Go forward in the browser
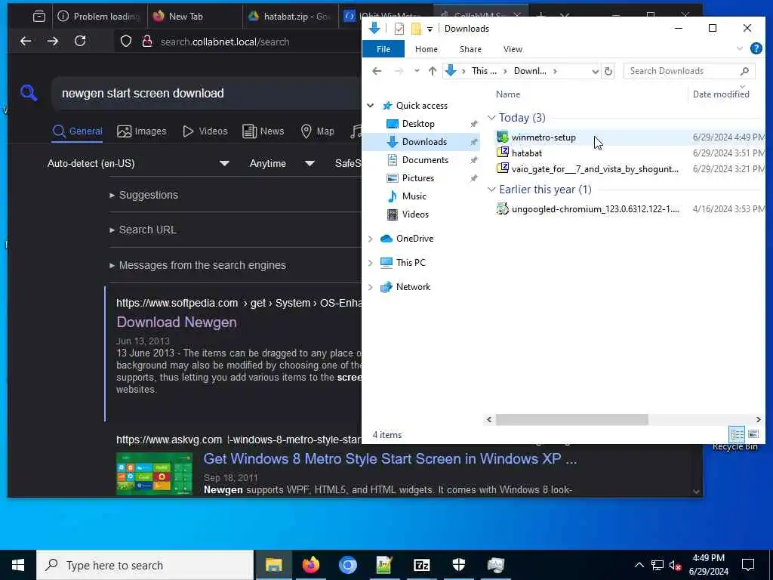773x580 pixels. pyautogui.click(x=53, y=42)
